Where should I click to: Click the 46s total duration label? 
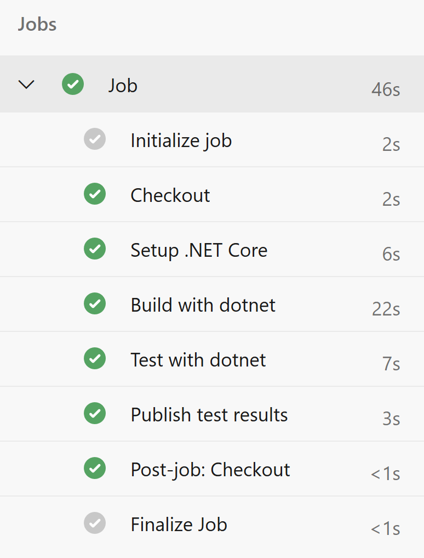386,89
